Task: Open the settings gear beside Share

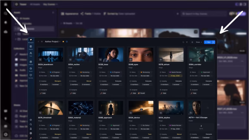Action: point(192,42)
